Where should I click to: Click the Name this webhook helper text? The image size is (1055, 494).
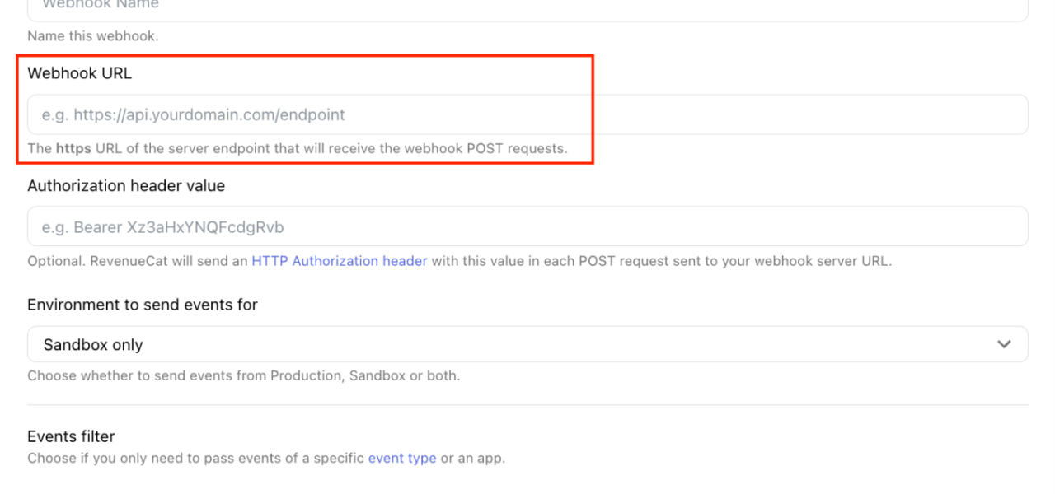click(x=92, y=36)
